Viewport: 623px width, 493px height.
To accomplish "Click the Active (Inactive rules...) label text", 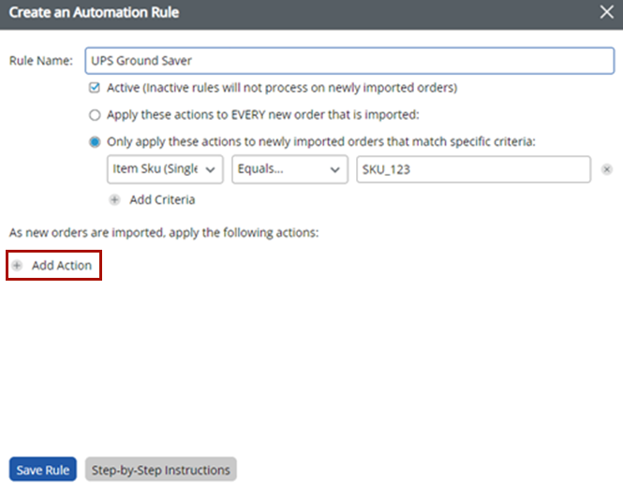I will click(282, 88).
